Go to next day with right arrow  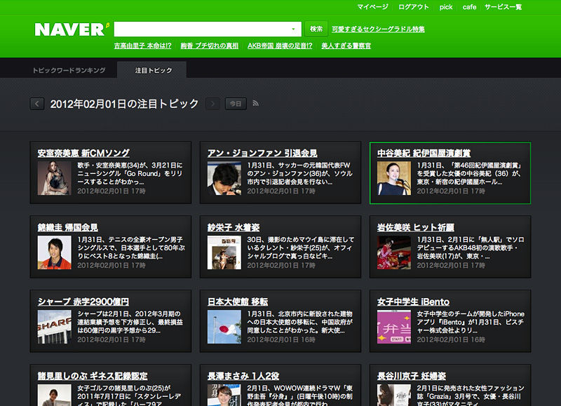pos(212,104)
